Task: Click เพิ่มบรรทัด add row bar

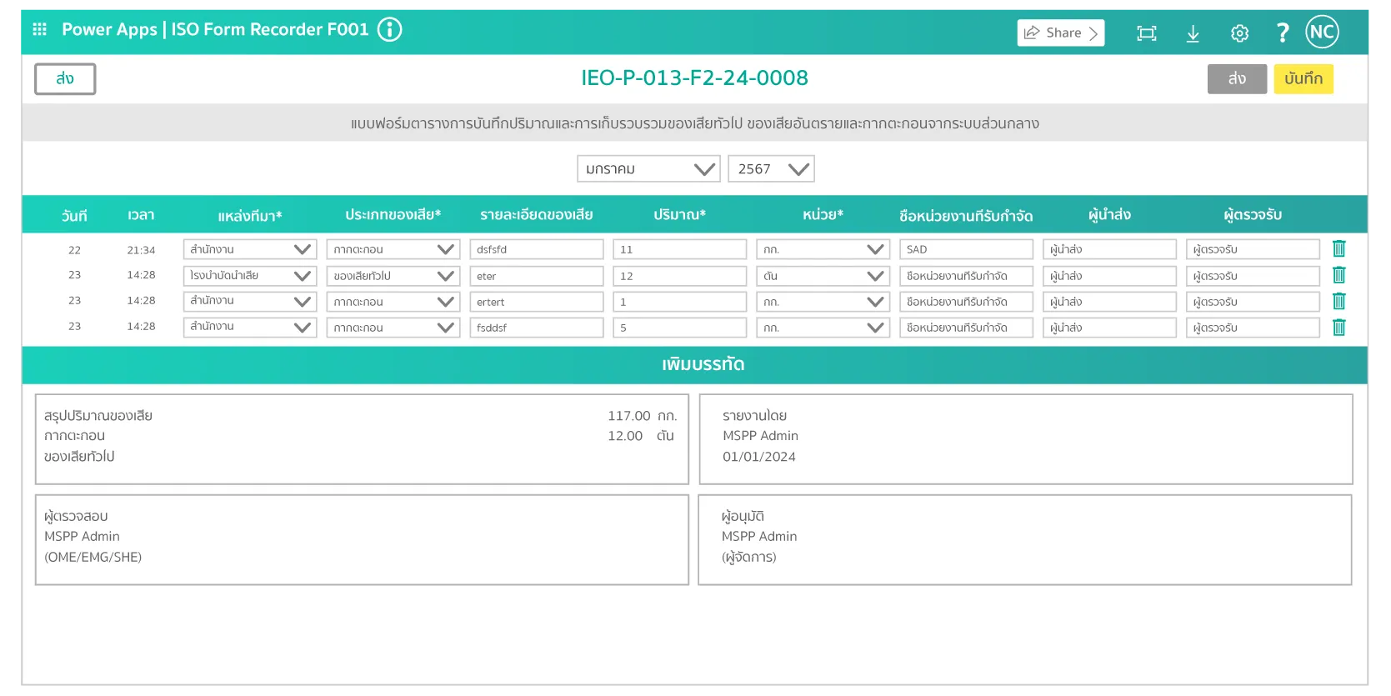Action: (695, 365)
